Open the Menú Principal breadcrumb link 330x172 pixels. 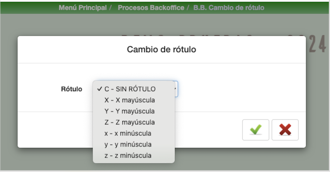83,8
